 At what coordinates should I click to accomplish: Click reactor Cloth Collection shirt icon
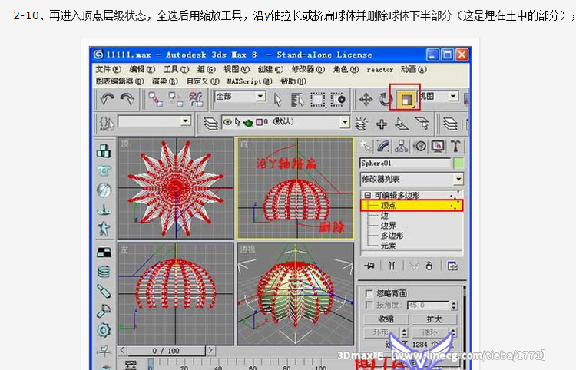click(104, 170)
